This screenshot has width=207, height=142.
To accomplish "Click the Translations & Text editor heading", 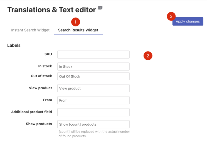I will (51, 10).
